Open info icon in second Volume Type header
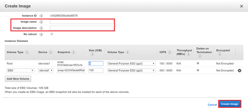 [128, 52]
